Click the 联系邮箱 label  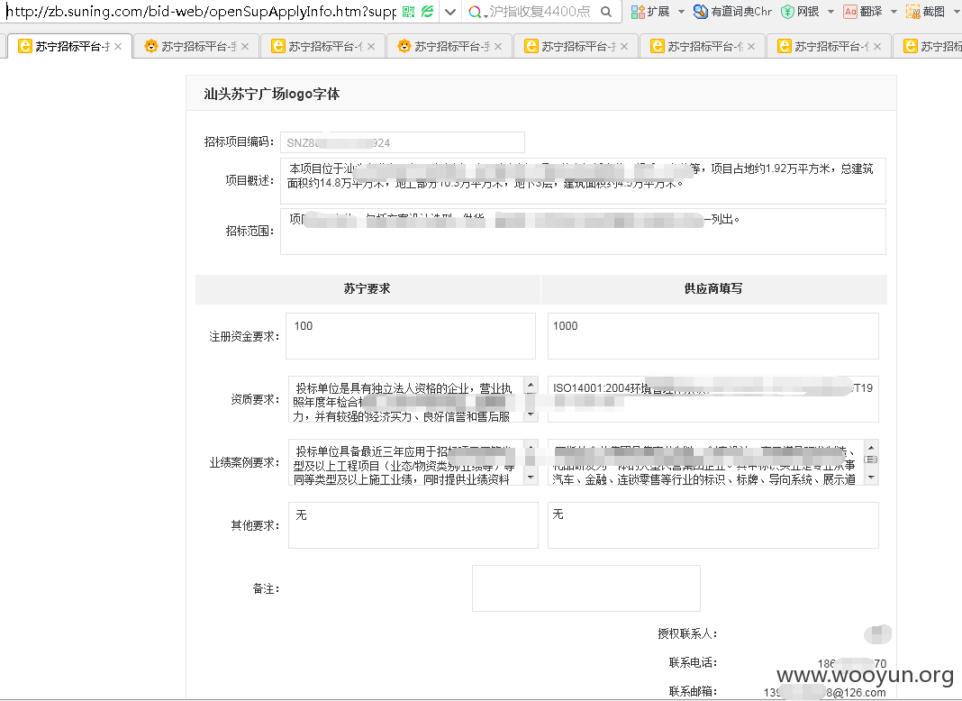(x=694, y=691)
